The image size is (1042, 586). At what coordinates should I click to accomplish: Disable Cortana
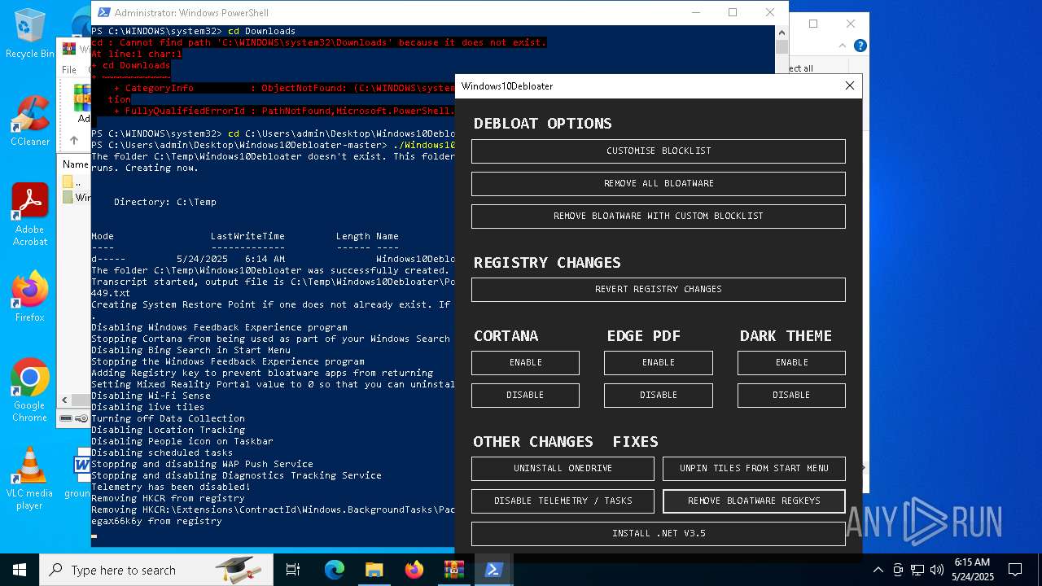[525, 395]
